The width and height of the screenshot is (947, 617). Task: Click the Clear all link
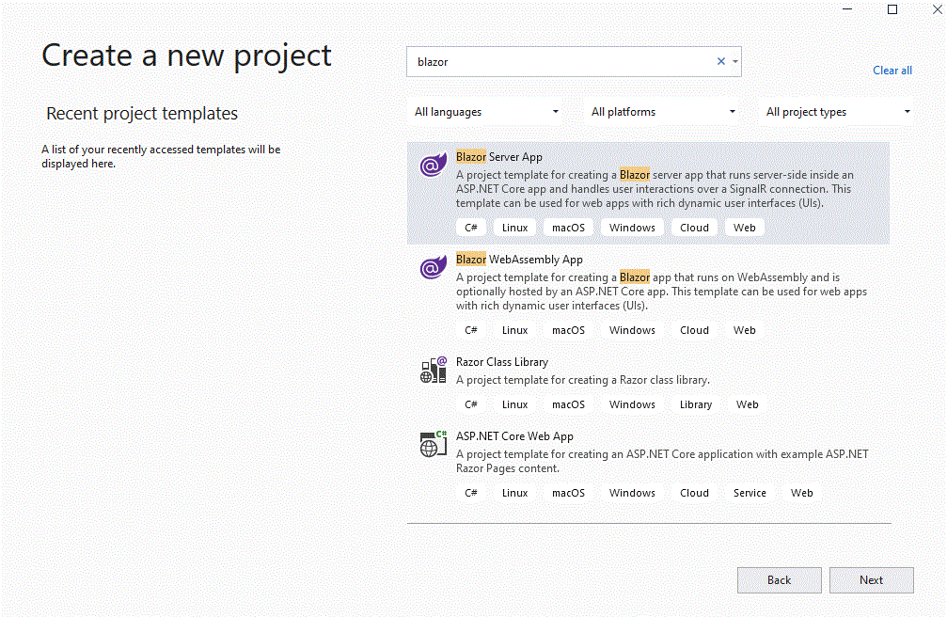[x=892, y=71]
